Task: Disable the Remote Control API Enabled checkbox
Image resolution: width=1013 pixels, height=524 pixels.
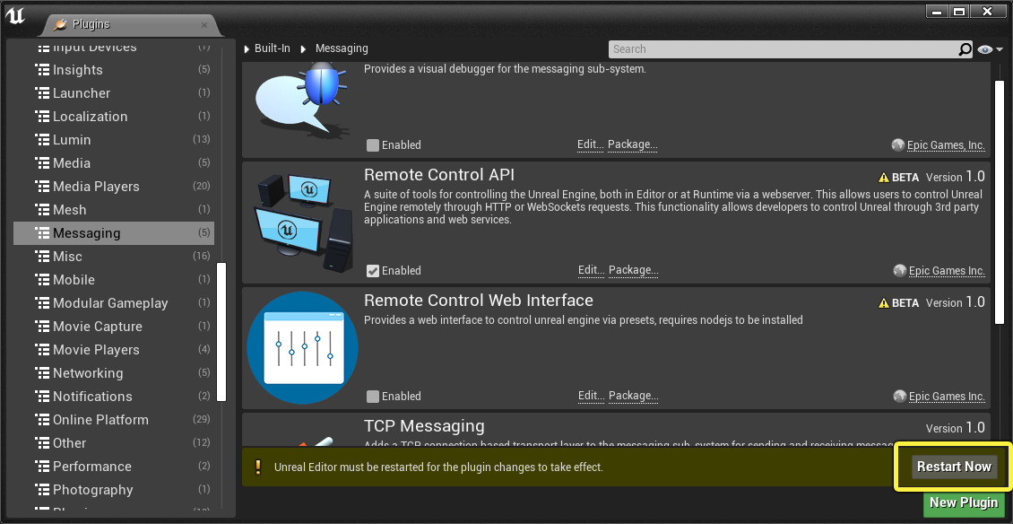Action: pos(373,270)
